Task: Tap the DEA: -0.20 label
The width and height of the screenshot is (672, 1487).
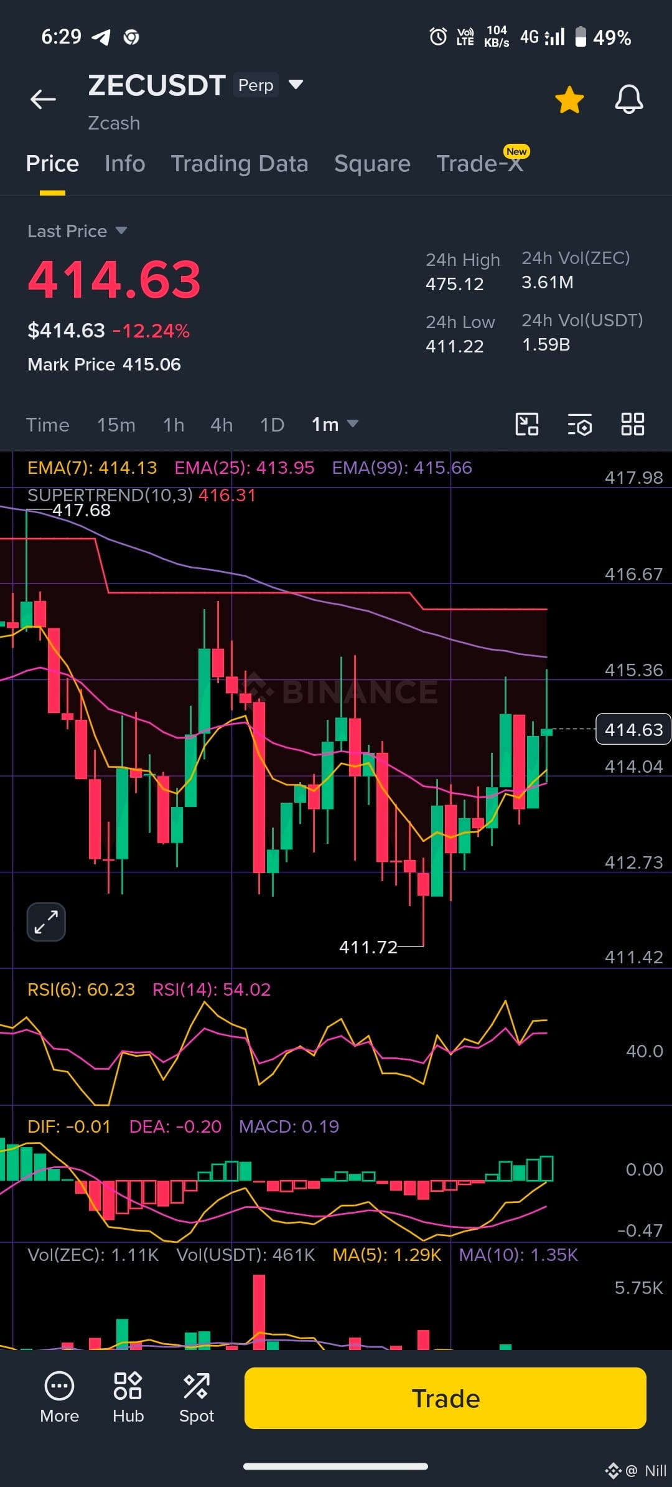Action: click(x=175, y=1126)
